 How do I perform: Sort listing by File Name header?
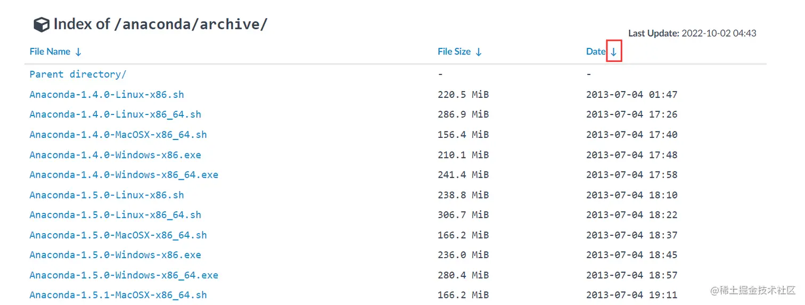50,52
